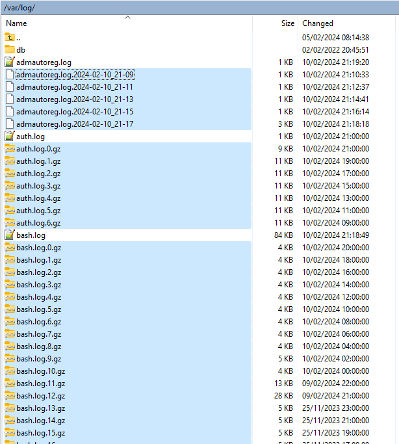
Task: Click the auth.log notepad icon
Action: (x=9, y=137)
